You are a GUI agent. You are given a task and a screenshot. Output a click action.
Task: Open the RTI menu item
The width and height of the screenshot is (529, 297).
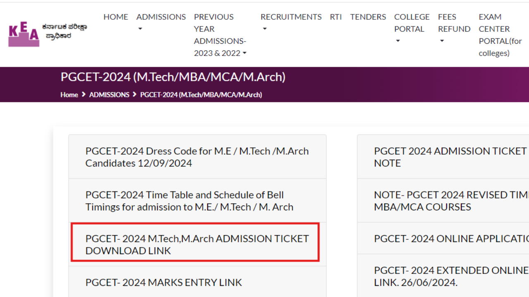click(336, 17)
